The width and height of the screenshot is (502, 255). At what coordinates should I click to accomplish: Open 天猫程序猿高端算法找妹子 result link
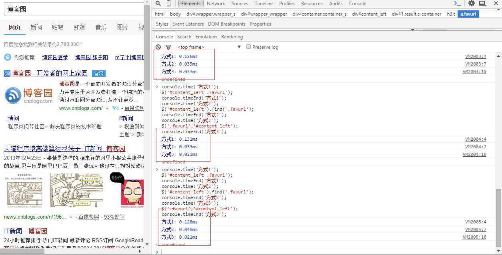pos(64,148)
